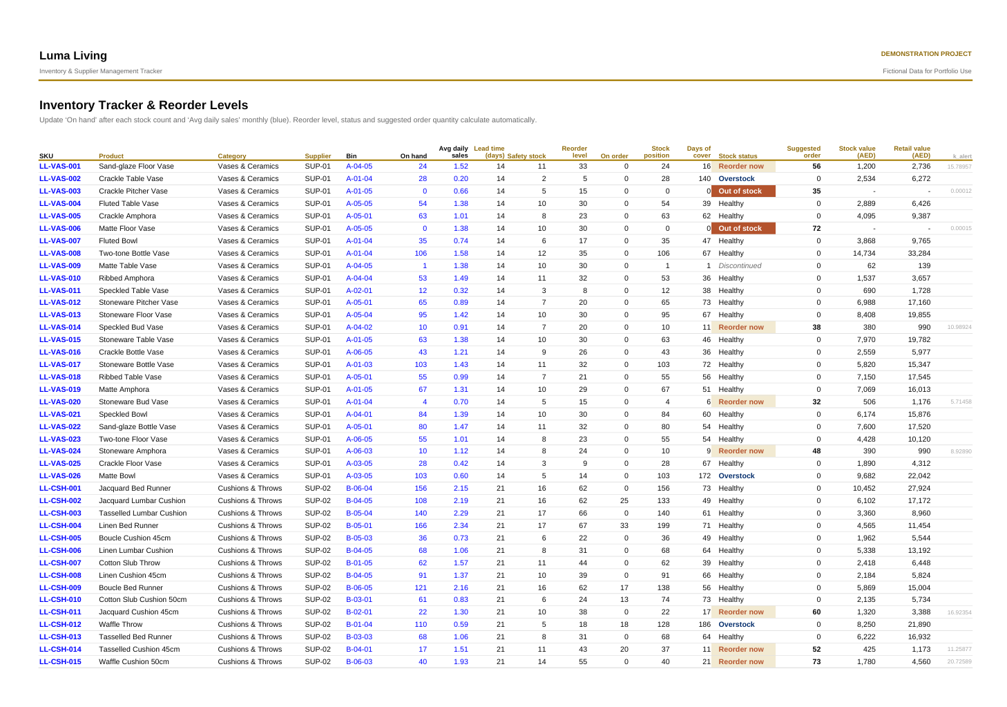Click product name Sand-glaze Floor Vase

tap(136, 167)
